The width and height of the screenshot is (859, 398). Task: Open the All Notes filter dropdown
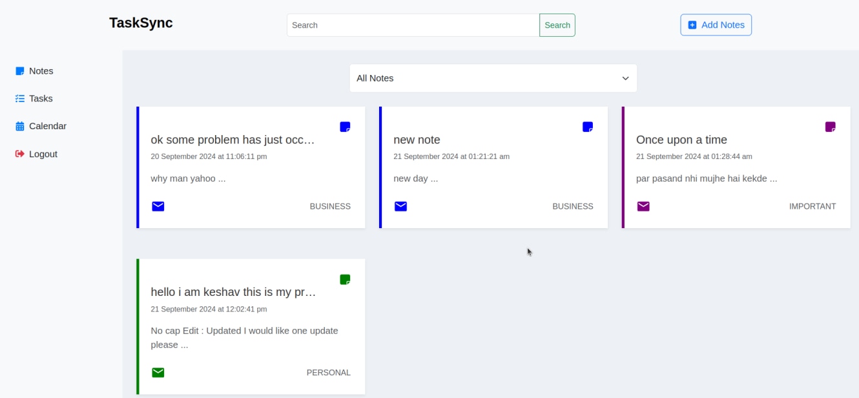(x=493, y=78)
